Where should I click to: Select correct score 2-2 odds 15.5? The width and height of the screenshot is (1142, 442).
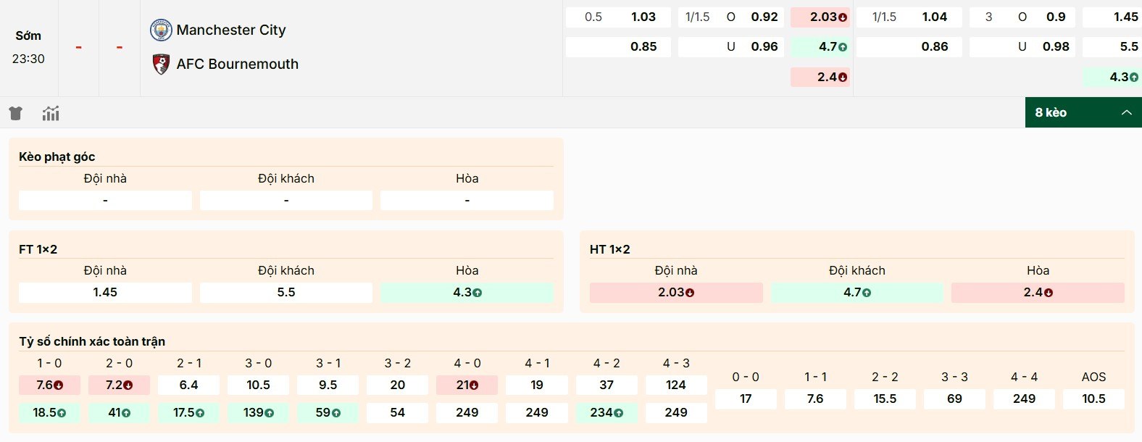tap(885, 399)
